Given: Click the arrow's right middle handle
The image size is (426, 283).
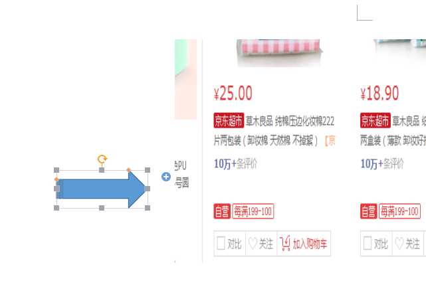Looking at the screenshot, I should tap(148, 189).
